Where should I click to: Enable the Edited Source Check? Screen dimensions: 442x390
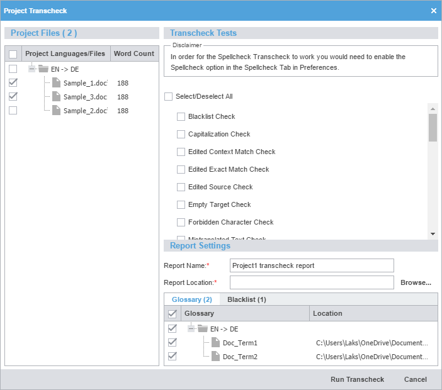coord(181,187)
